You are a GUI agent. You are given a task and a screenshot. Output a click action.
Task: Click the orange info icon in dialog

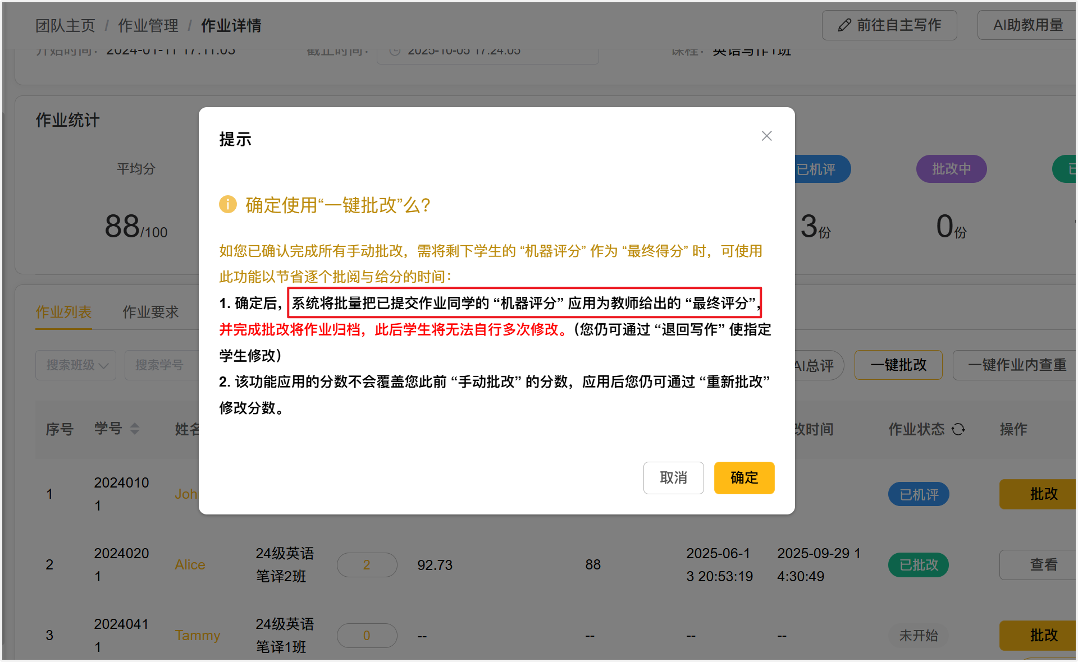pyautogui.click(x=227, y=204)
